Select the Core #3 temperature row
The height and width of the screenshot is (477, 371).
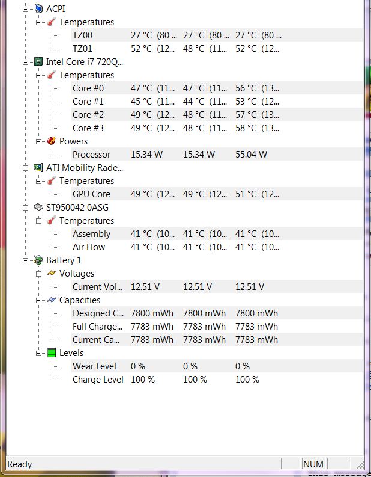[x=217, y=128]
